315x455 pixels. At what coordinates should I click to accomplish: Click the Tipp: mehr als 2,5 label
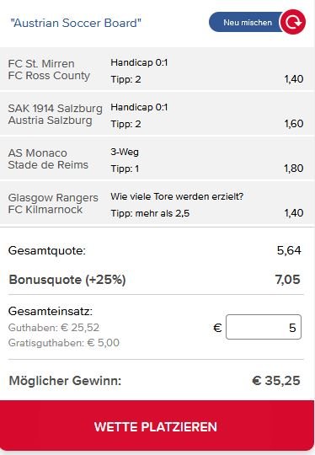point(150,213)
